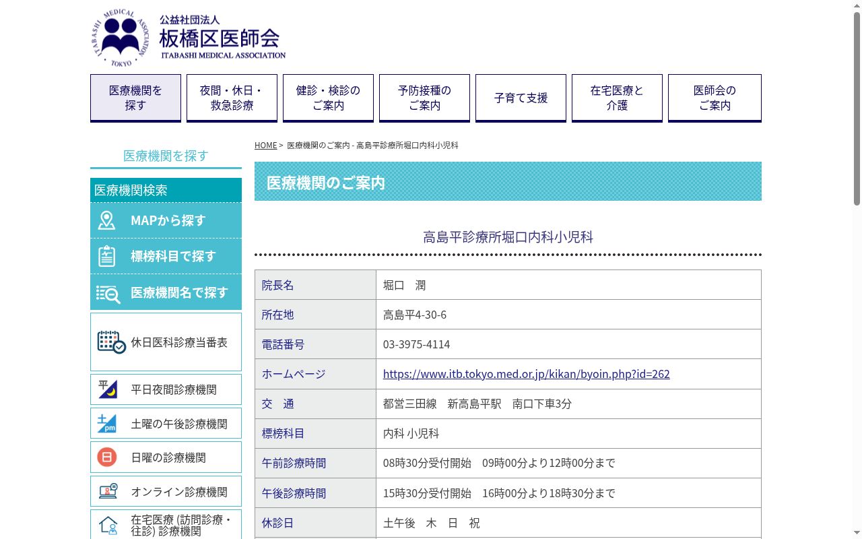Click the 医療機関名で探す sidebar link
Image resolution: width=862 pixels, height=539 pixels.
point(166,292)
